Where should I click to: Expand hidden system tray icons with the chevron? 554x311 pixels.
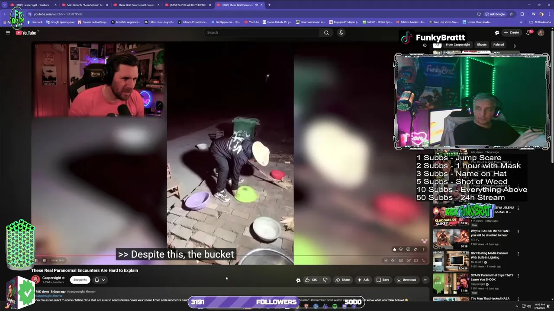[x=516, y=306]
